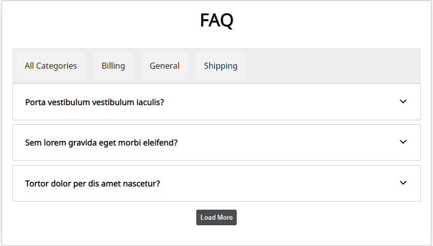Reveal answer to 'Tortor dolor per dis amet nascetur?'
The width and height of the screenshot is (433, 246).
coord(93,183)
